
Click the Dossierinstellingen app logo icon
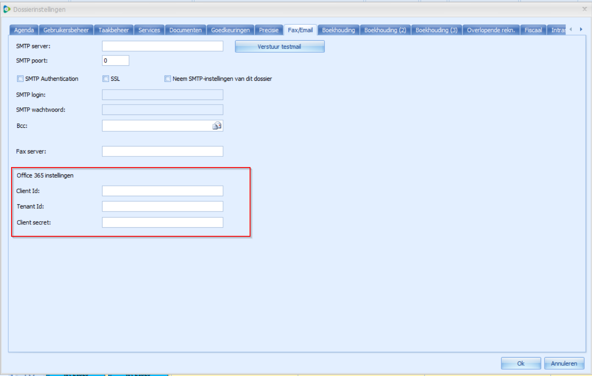7,9
